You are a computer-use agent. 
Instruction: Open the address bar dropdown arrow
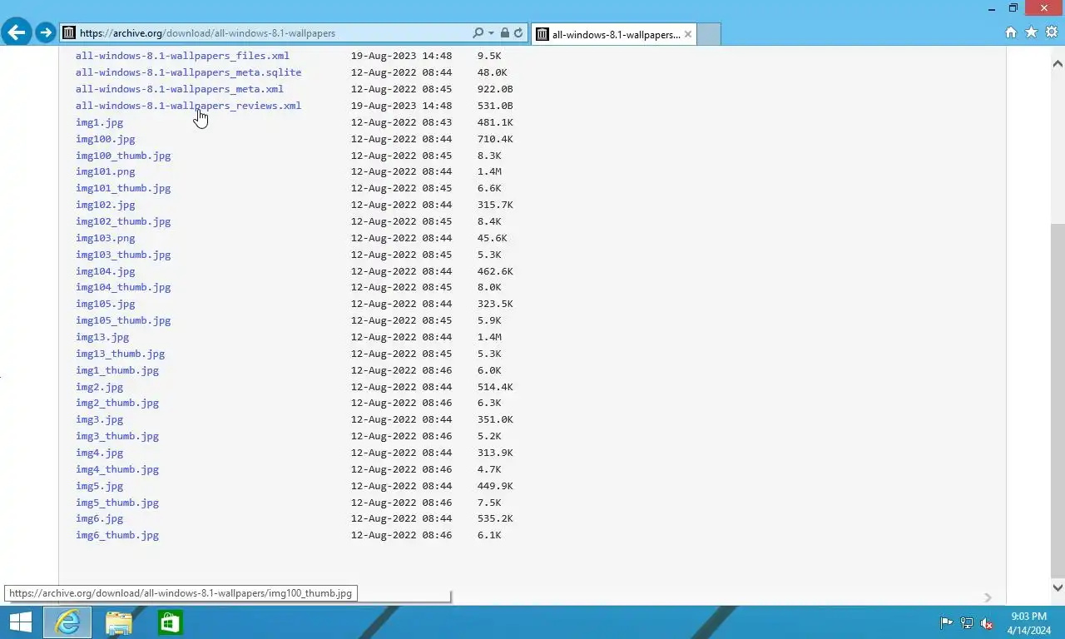click(492, 33)
